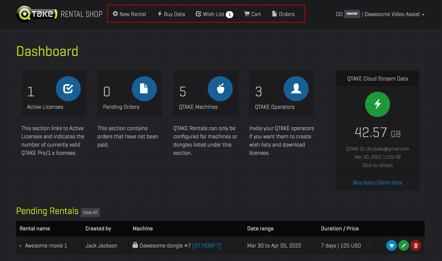Screen dimensions: 442x261
Task: Click the Buy Data lightning icon
Action: tap(160, 14)
